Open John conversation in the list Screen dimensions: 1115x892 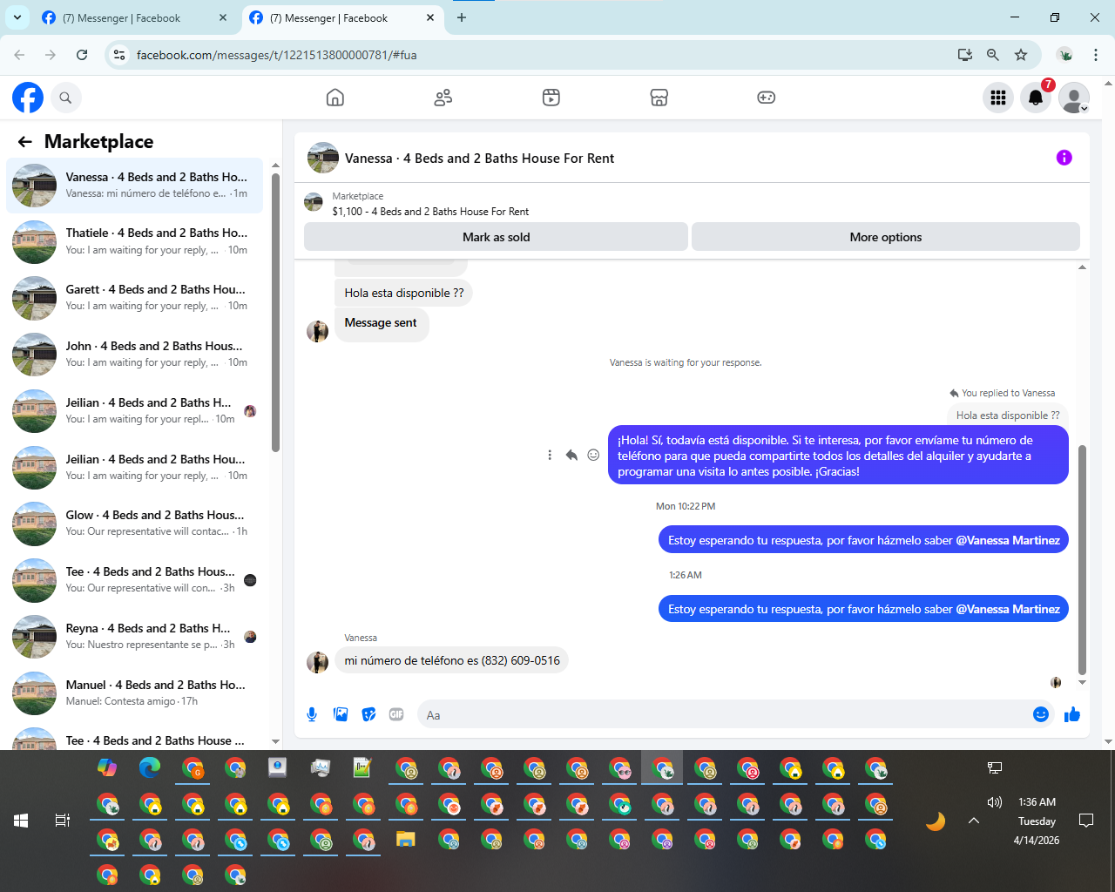pyautogui.click(x=135, y=355)
